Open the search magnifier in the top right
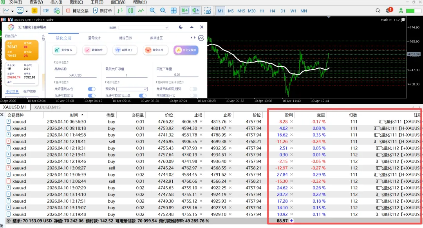Screen dimensions: 423x228 [378, 11]
